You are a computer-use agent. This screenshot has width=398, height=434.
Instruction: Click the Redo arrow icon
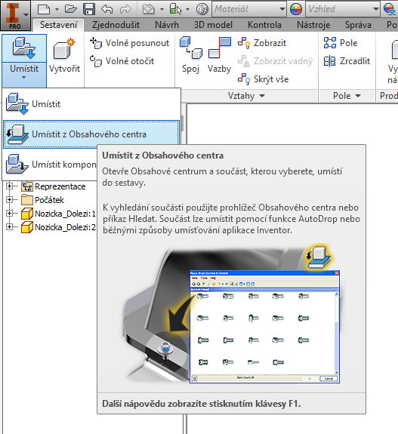pos(125,9)
